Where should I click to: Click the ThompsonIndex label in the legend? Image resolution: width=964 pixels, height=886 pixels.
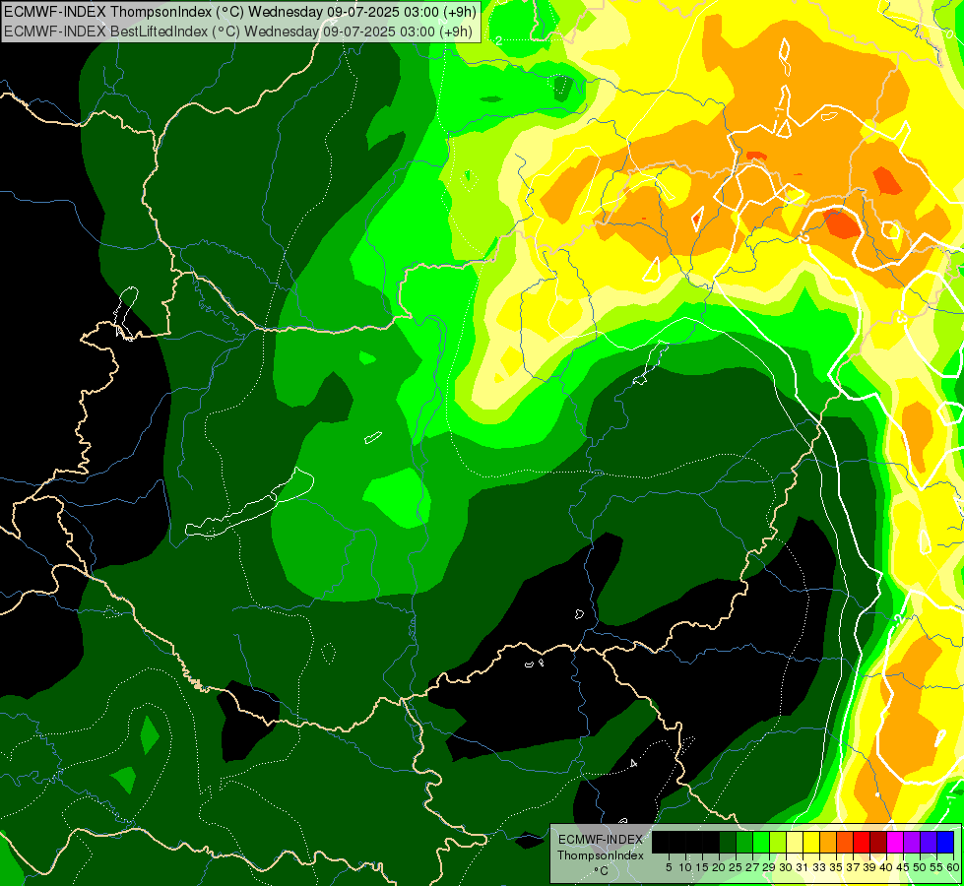click(x=601, y=855)
